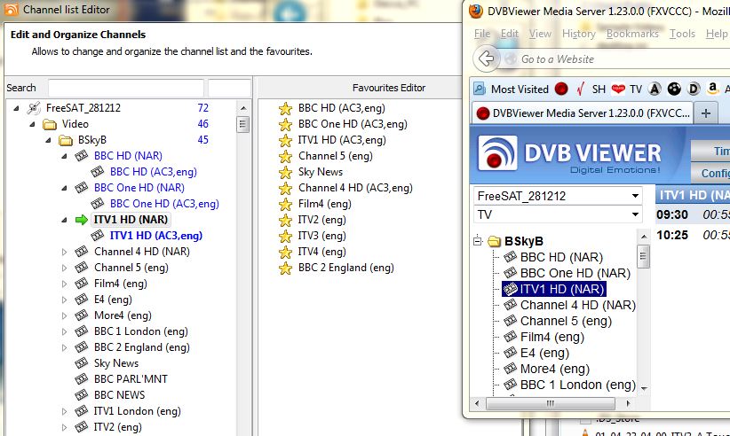This screenshot has height=436, width=730.
Task: Select BBC One HD (NAR) in Media Server tree
Action: point(575,274)
